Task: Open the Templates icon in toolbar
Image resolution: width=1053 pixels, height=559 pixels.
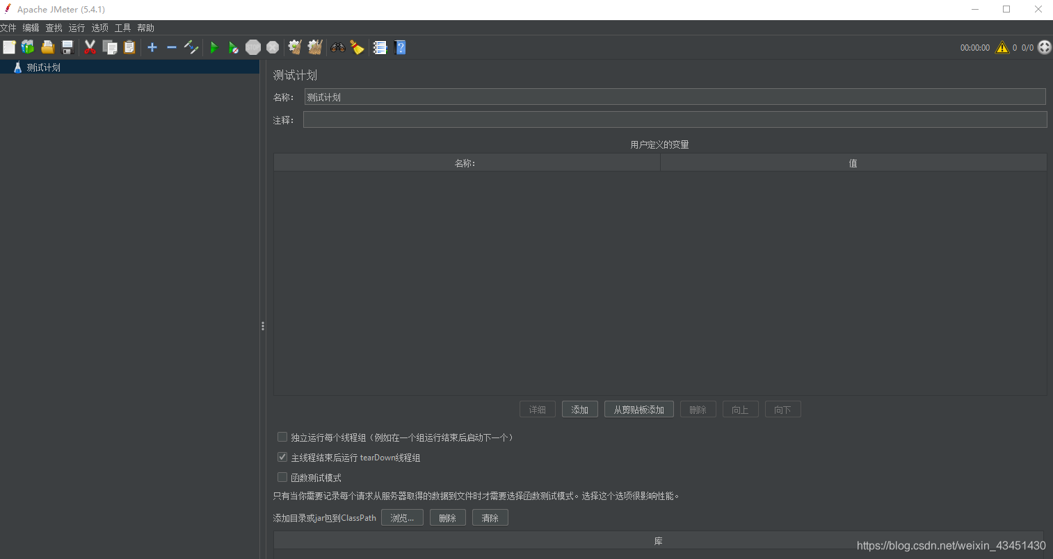Action: 28,47
